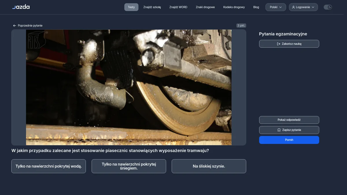347x195 pixels.
Task: Click Zakończ naukę button
Action: tap(289, 44)
